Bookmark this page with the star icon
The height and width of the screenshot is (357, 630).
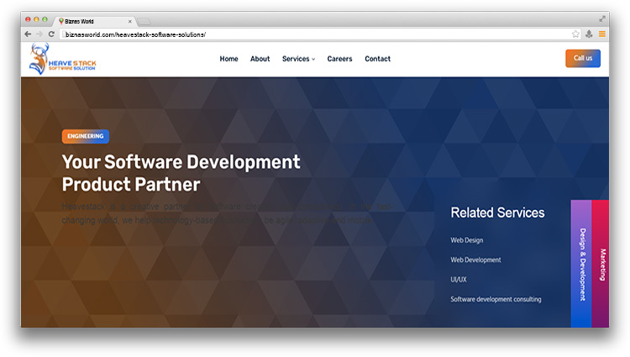575,34
